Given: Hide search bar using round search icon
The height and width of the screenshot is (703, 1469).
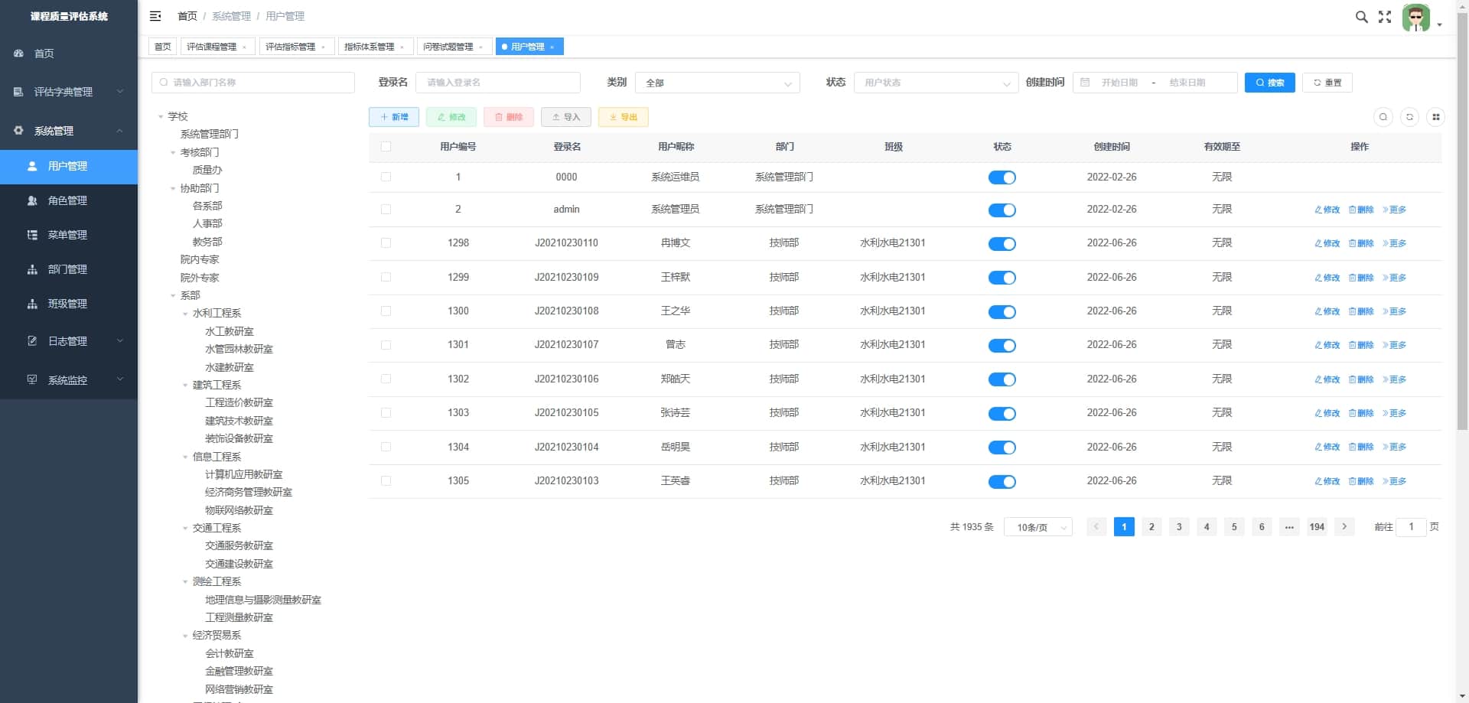Looking at the screenshot, I should (x=1383, y=117).
